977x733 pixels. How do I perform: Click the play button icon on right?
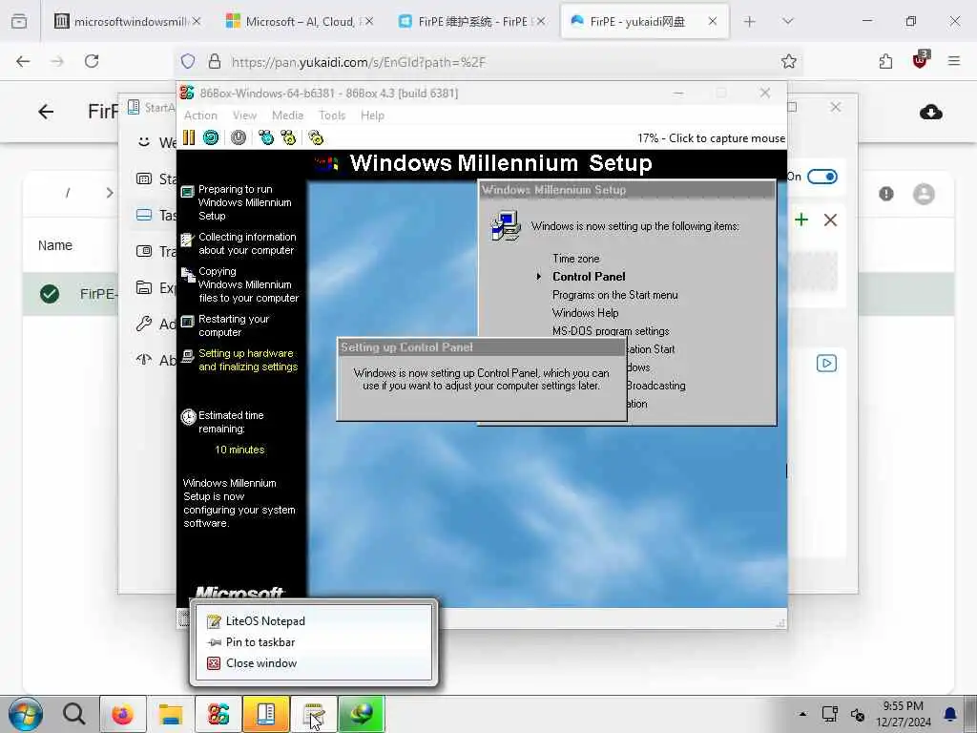(826, 364)
